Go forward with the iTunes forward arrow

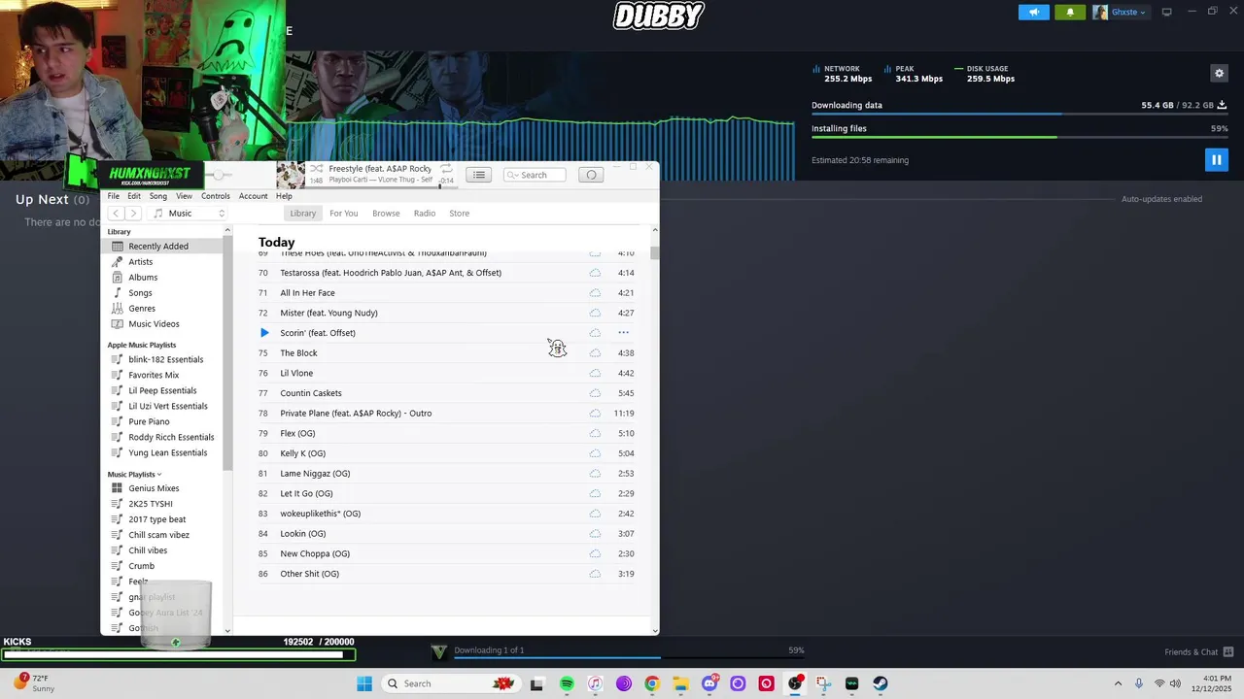[x=133, y=214]
